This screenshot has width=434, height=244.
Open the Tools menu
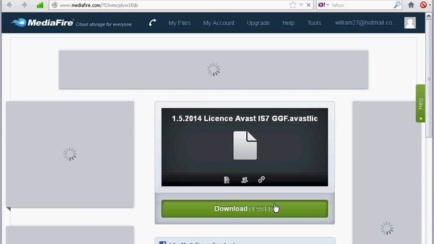tap(314, 23)
